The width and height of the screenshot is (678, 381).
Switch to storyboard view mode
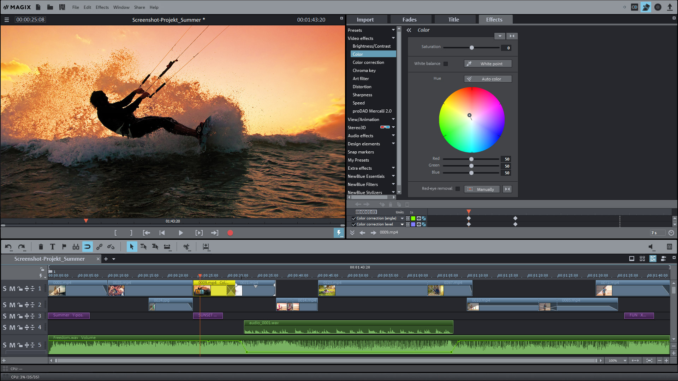click(632, 259)
